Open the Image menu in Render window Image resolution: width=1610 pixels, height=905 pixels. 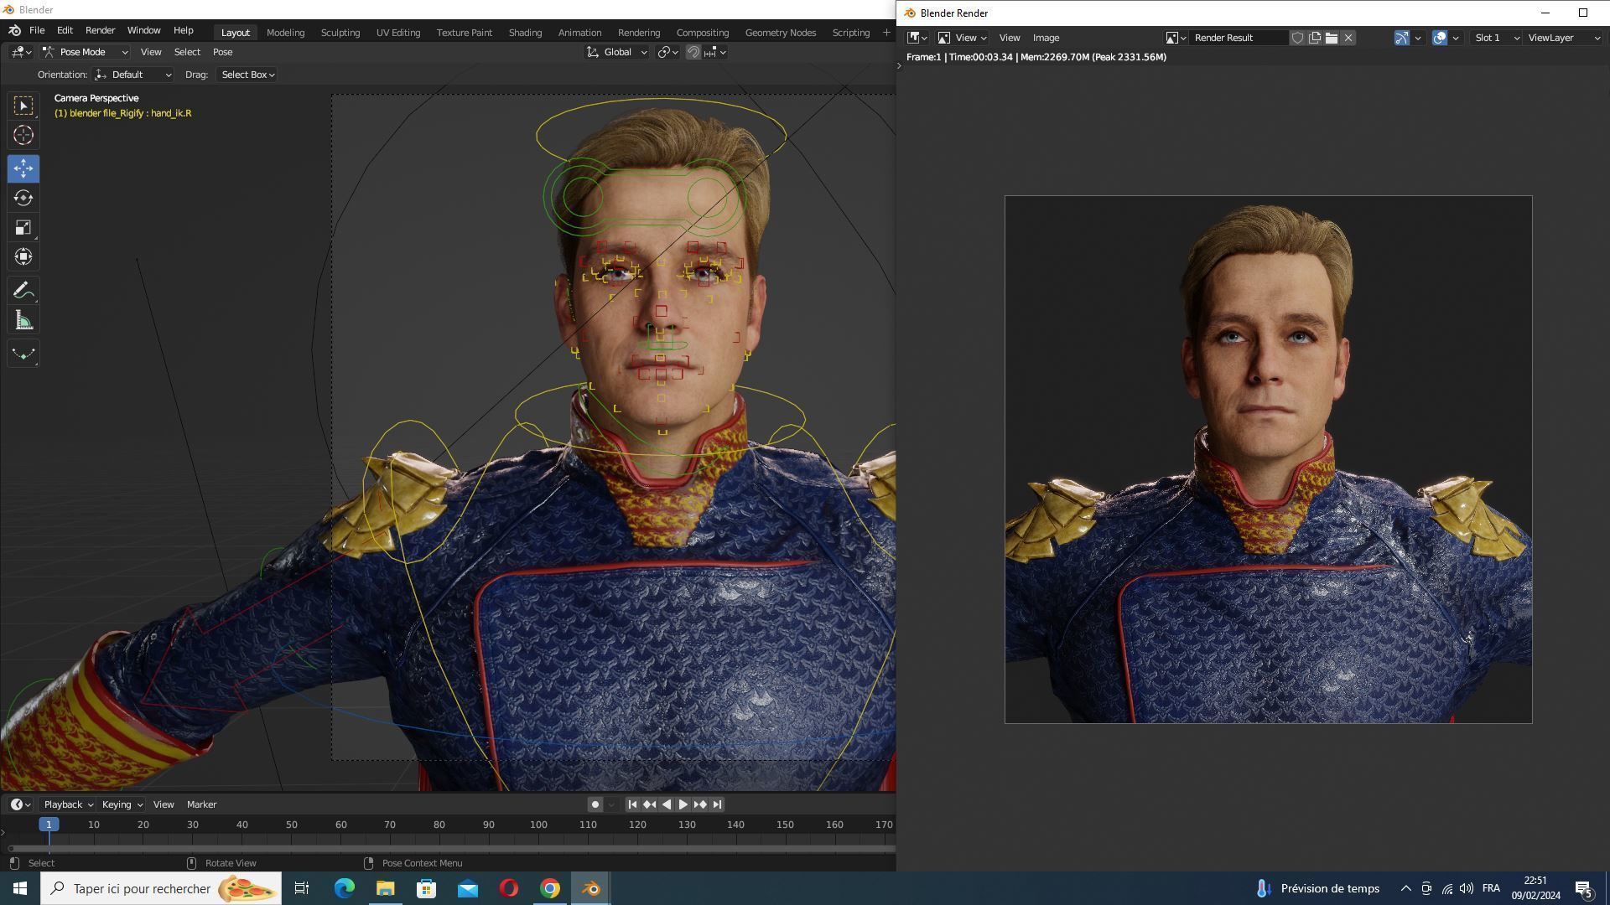pos(1046,38)
